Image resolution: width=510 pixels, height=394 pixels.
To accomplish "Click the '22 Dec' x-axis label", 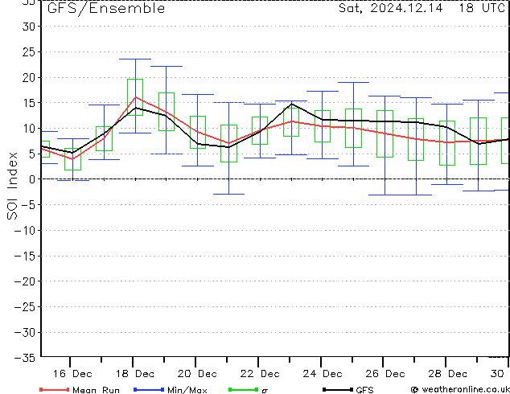I will [260, 374].
